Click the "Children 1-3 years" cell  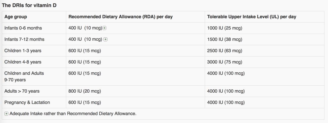23,51
